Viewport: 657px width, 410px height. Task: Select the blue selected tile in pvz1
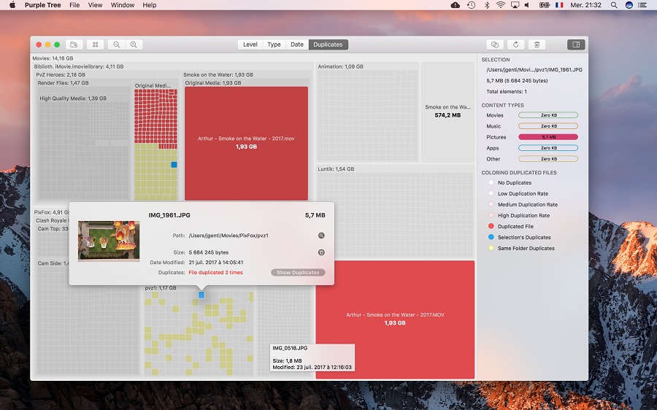coord(201,295)
